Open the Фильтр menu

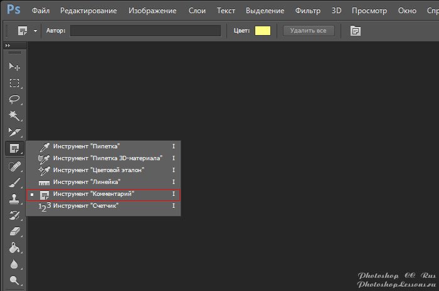(307, 11)
